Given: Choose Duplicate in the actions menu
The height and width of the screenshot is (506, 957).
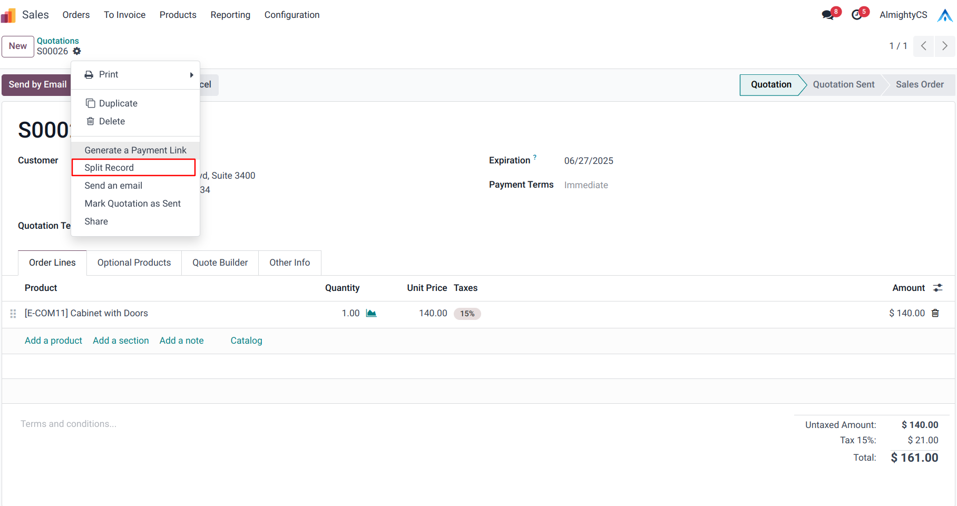Looking at the screenshot, I should (118, 103).
